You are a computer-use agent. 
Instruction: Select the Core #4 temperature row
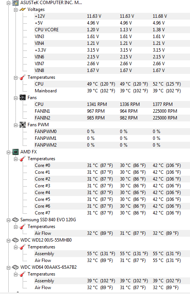[x=112, y=192]
